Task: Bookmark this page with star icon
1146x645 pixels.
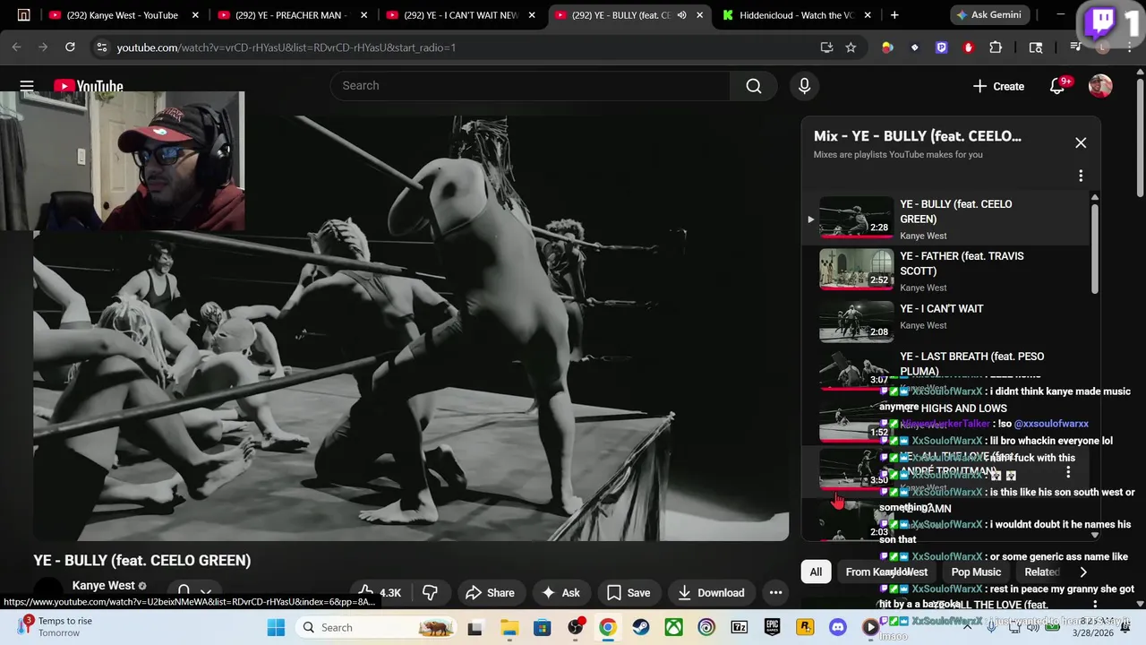Action: click(x=851, y=47)
